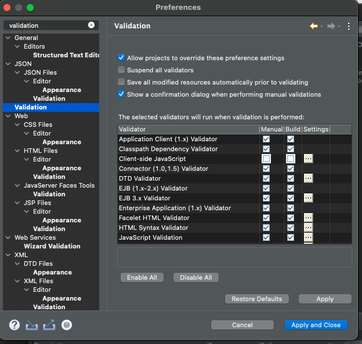The width and height of the screenshot is (362, 344).
Task: Select Validation under JavaServer Faces Tools
Action: coord(49,194)
